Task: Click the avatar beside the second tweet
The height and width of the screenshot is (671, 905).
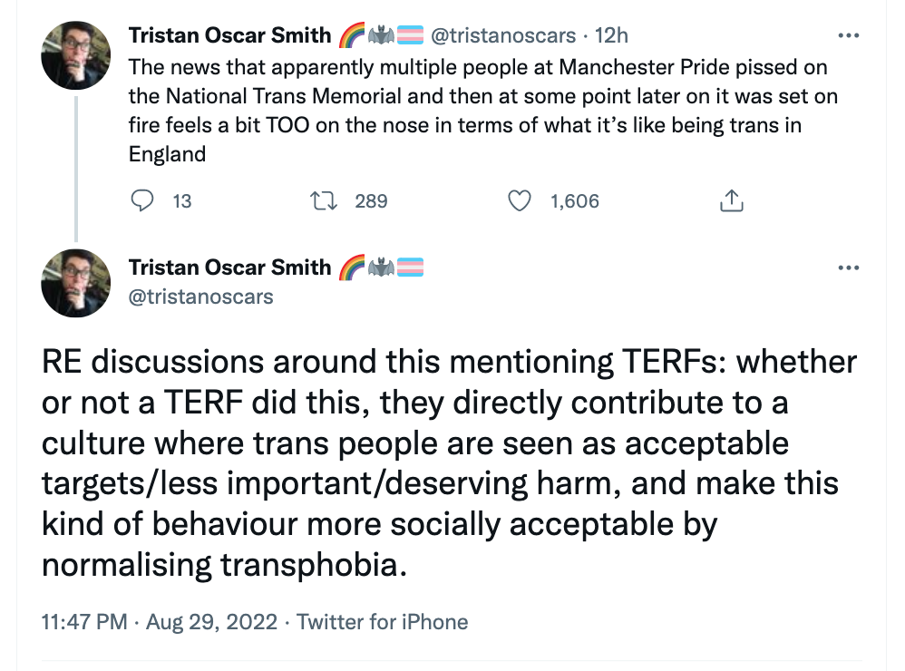Action: click(x=77, y=284)
